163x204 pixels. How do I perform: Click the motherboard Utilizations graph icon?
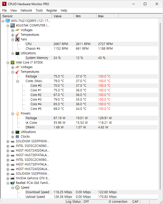17,53
